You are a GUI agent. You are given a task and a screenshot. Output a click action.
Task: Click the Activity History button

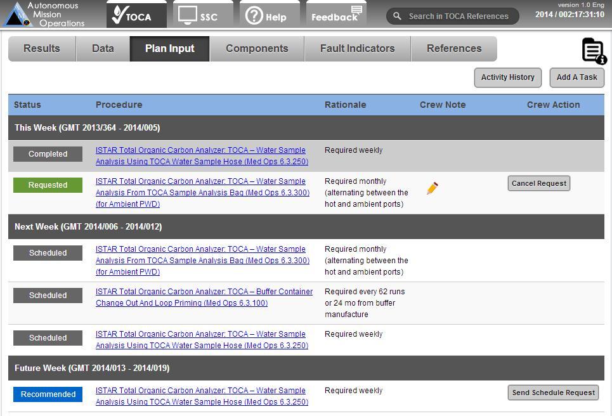pyautogui.click(x=508, y=77)
